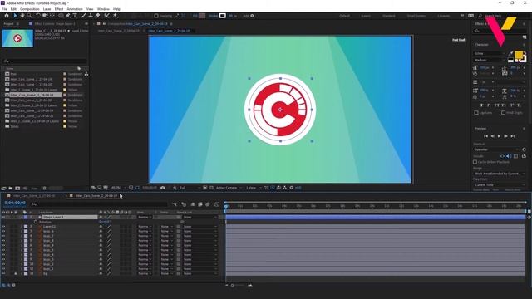This screenshot has width=532, height=299.
Task: Click the Graph Editor icon in timeline
Action: point(217,204)
